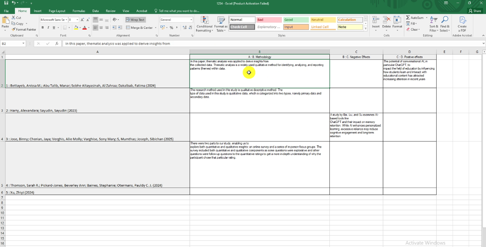
Task: Switch to the Formulas tab
Action: tap(79, 11)
